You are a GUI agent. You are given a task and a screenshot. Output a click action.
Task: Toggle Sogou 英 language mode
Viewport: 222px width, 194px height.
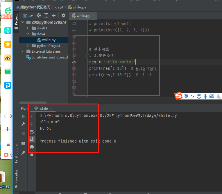186,96
